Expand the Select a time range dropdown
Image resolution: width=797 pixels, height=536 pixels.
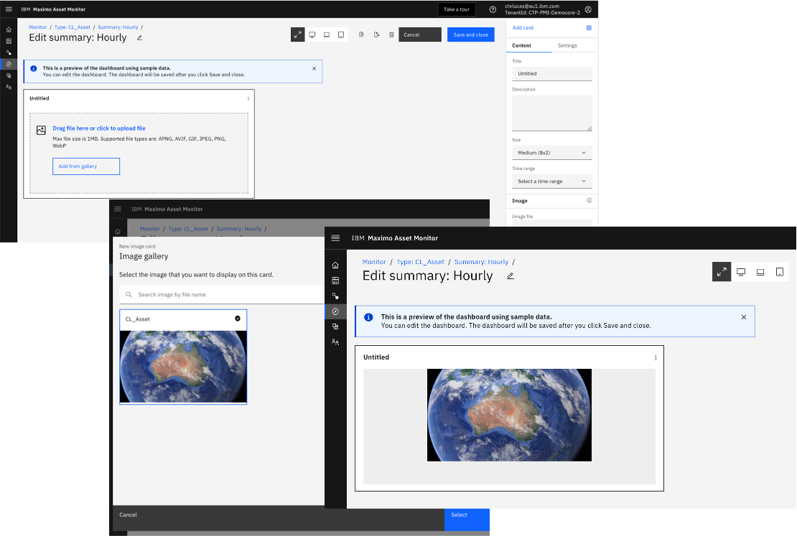pyautogui.click(x=551, y=181)
